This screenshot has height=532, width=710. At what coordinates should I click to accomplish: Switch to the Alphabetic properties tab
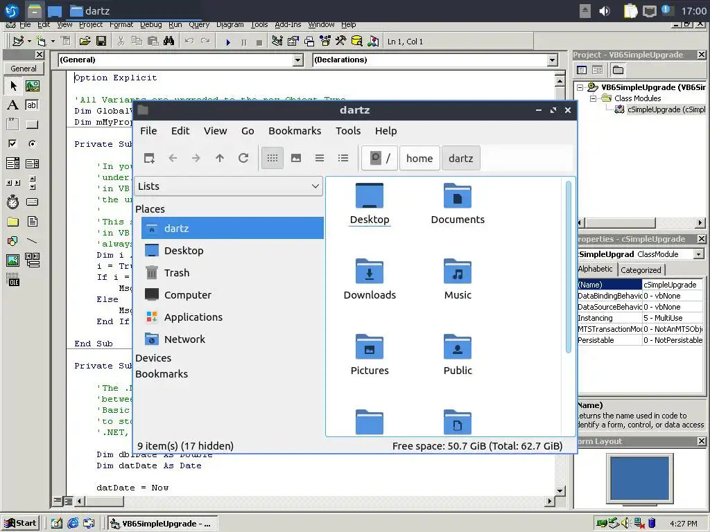coord(595,269)
